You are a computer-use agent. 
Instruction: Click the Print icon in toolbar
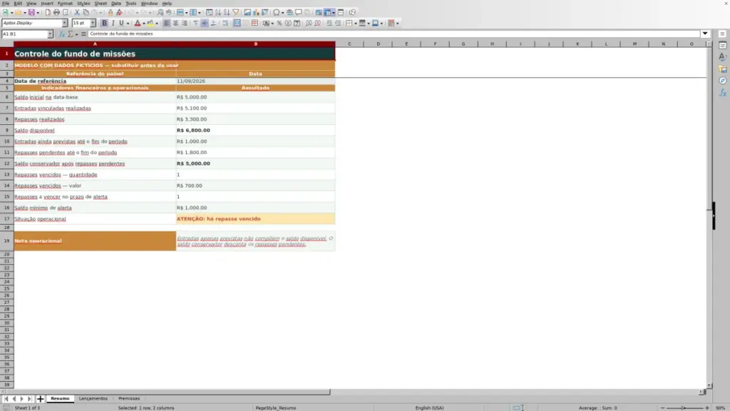pos(56,13)
